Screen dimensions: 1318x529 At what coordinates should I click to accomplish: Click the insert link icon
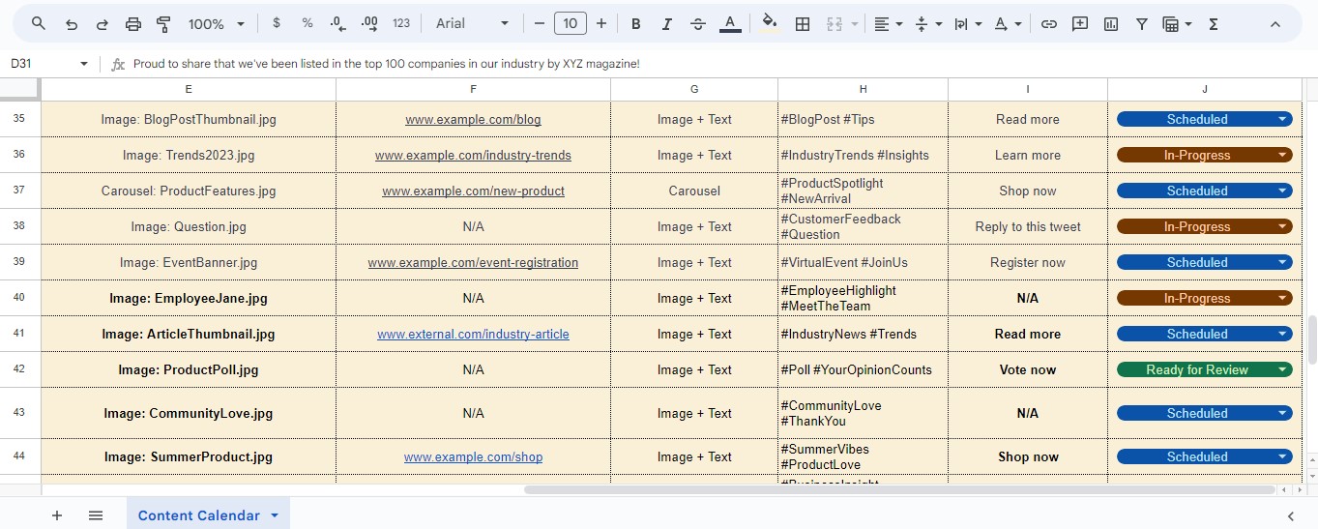[1048, 24]
